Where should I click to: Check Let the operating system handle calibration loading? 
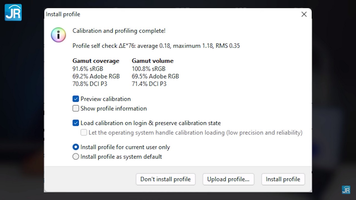click(x=84, y=132)
